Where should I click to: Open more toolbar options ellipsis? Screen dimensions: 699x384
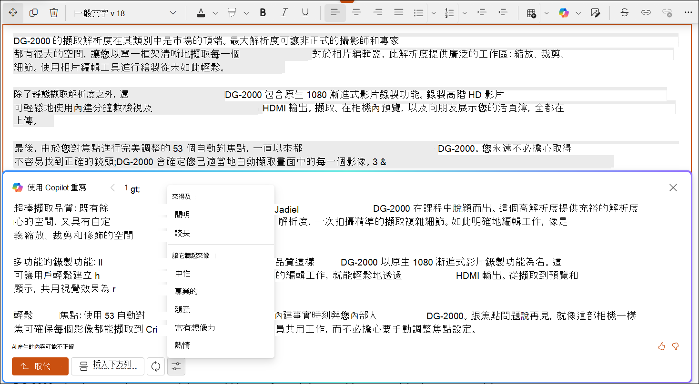688,13
